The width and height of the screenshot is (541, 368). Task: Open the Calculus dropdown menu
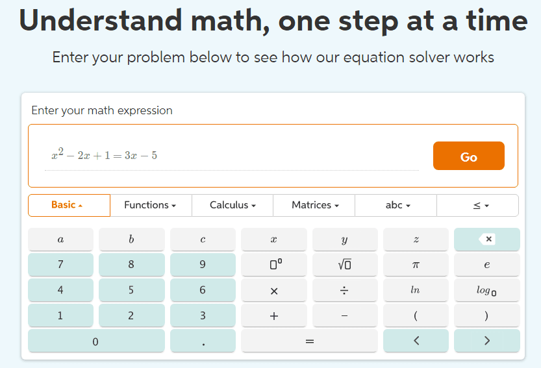(x=233, y=205)
